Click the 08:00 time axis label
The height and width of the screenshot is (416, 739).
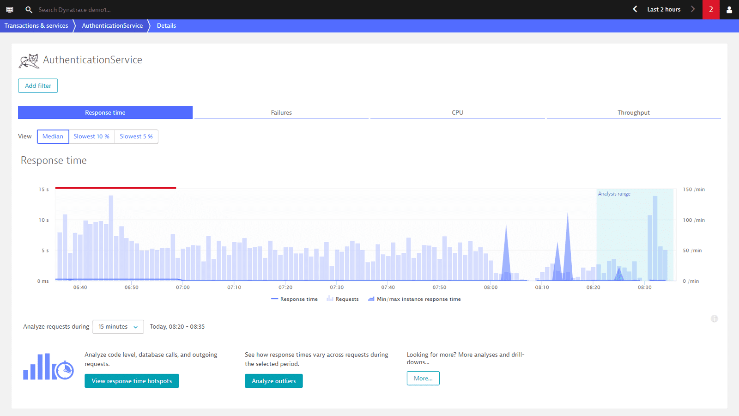[x=491, y=288]
